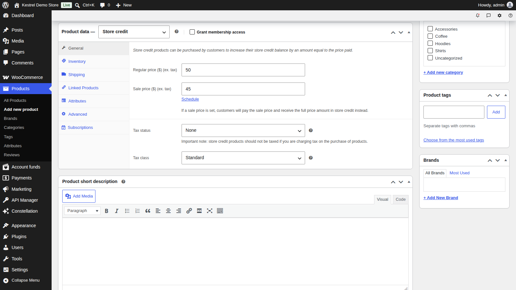Check the Shirts category

coord(430,51)
